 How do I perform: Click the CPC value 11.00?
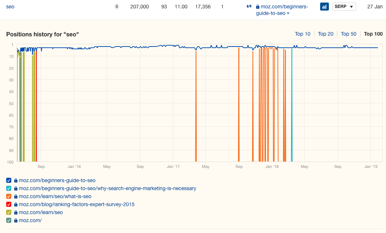pyautogui.click(x=181, y=7)
